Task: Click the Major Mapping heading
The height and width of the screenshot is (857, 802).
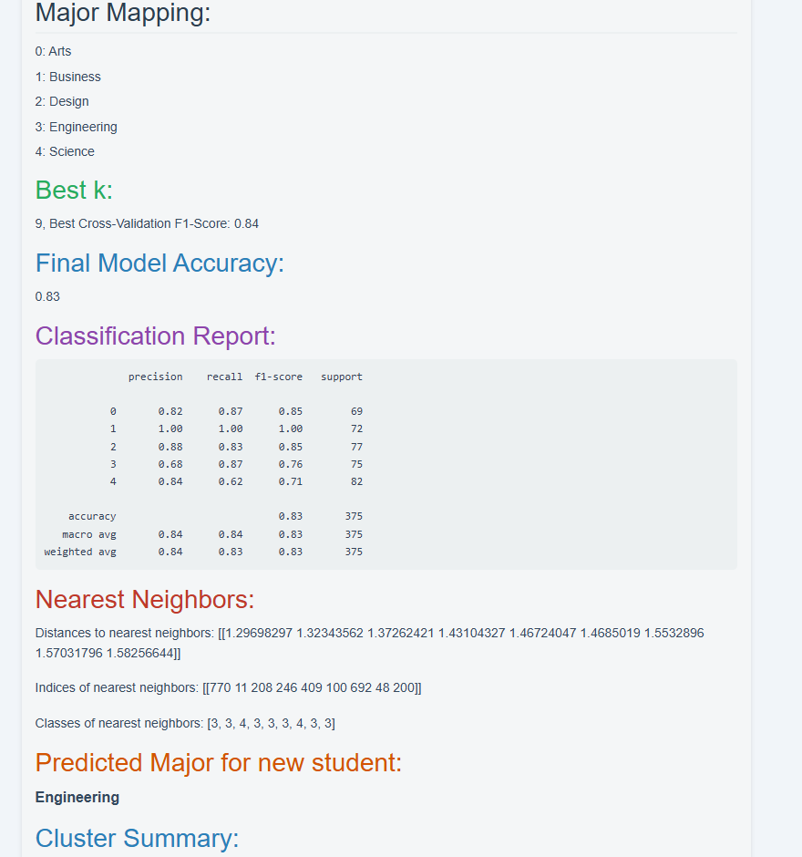Action: coord(123,14)
